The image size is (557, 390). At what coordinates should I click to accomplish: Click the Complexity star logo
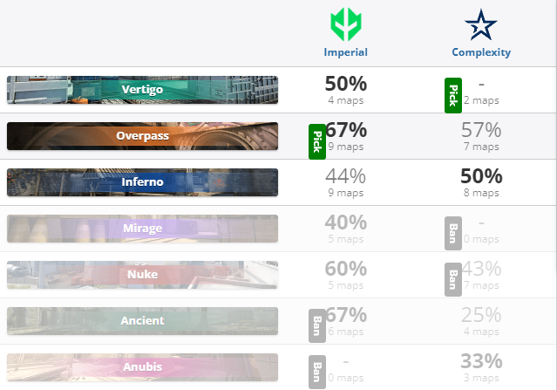tap(481, 25)
